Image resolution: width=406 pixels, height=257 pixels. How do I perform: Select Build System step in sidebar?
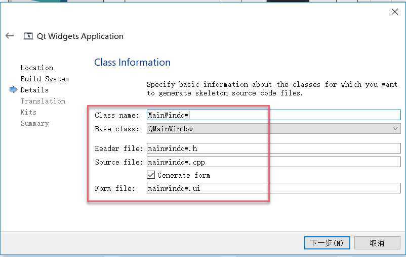(x=45, y=79)
